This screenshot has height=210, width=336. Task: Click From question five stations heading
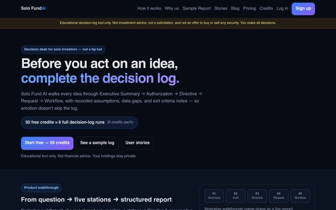pyautogui.click(x=96, y=199)
